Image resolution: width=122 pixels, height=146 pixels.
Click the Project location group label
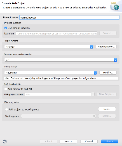tap(13, 23)
